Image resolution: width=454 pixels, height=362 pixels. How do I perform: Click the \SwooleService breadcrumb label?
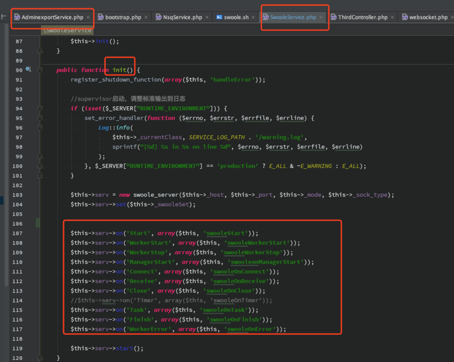(x=67, y=31)
